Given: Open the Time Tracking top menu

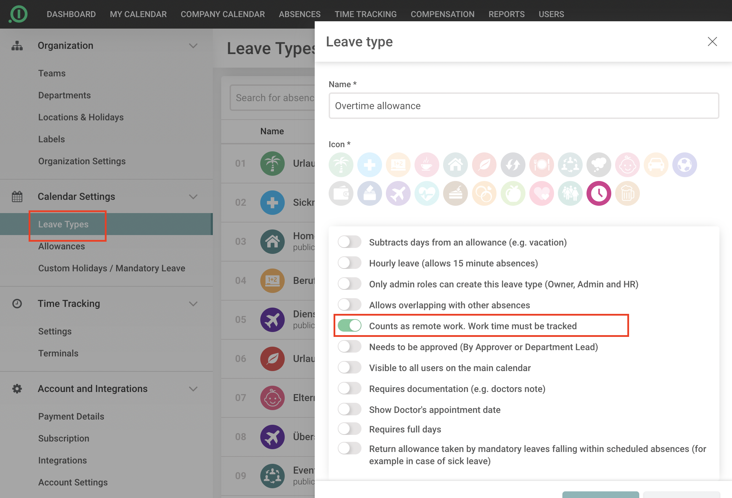Looking at the screenshot, I should [365, 14].
